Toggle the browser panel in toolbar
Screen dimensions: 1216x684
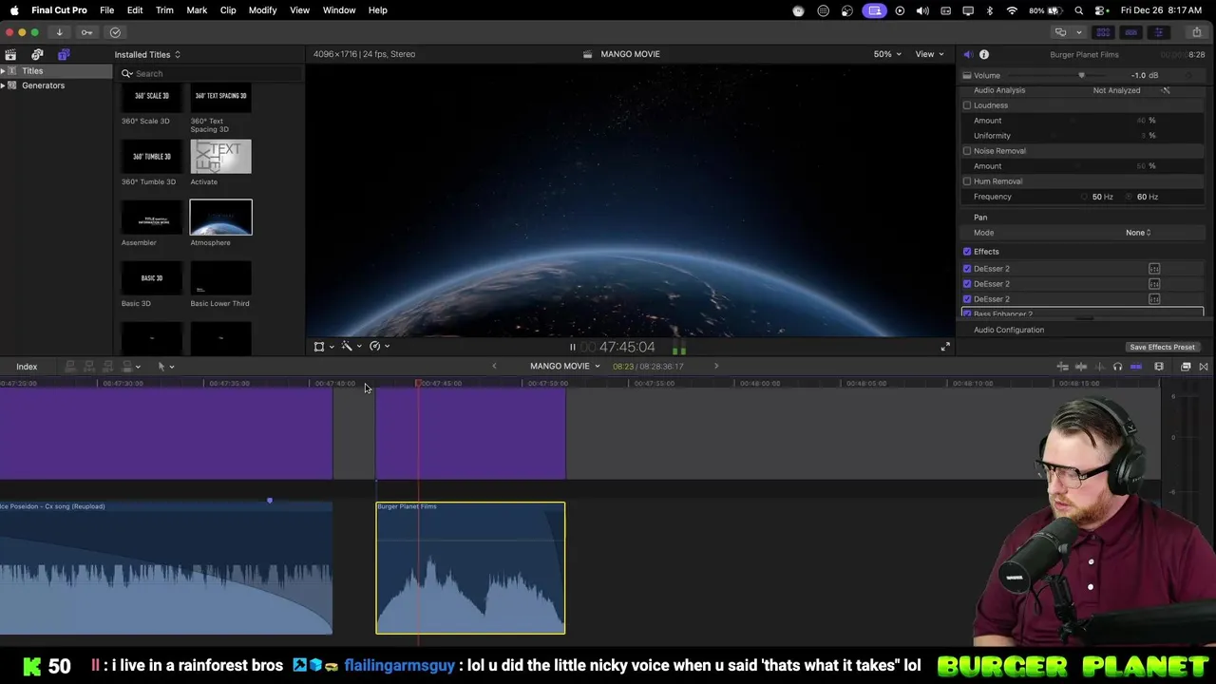click(1103, 32)
